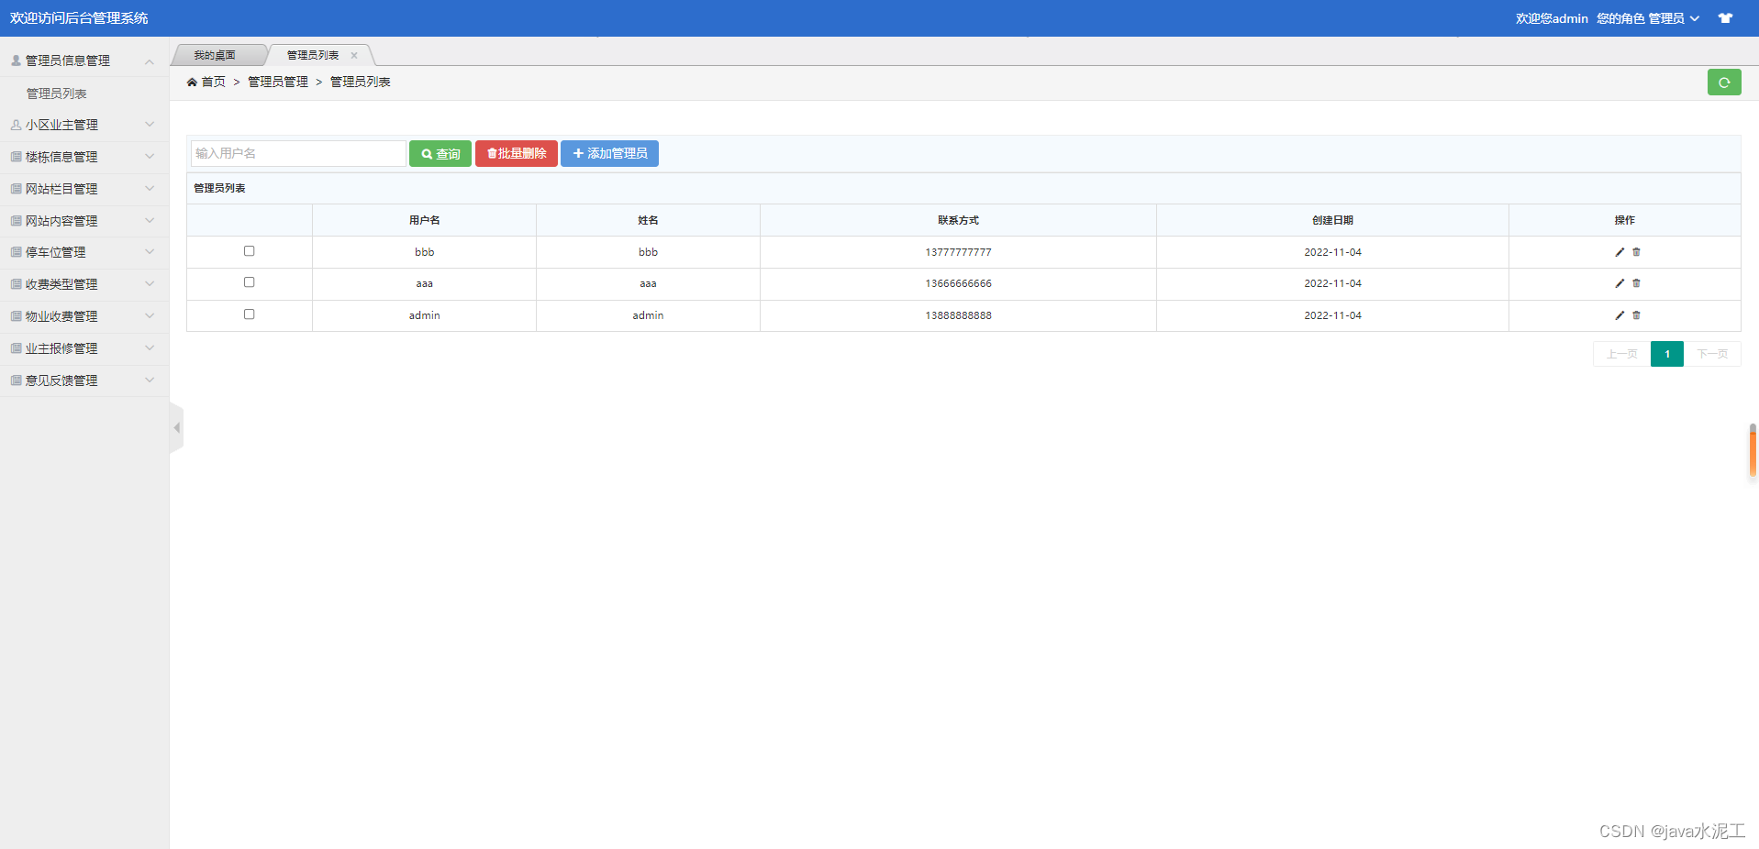Click the 创建日期 column header

click(x=1332, y=220)
